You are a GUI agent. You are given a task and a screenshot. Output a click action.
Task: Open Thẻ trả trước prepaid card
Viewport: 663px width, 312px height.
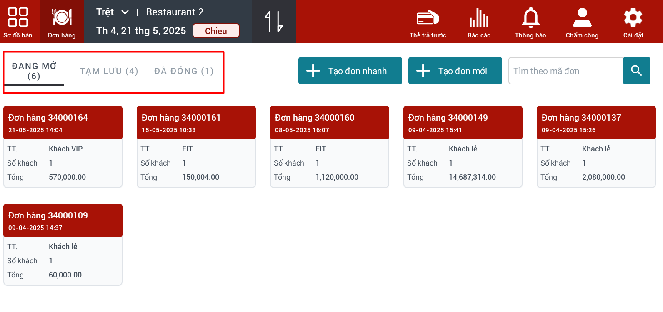click(428, 22)
